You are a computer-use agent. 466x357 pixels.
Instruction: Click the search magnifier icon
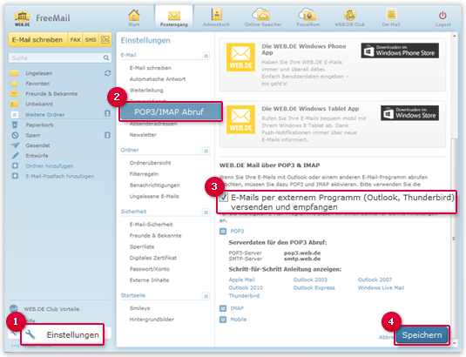tap(106, 58)
